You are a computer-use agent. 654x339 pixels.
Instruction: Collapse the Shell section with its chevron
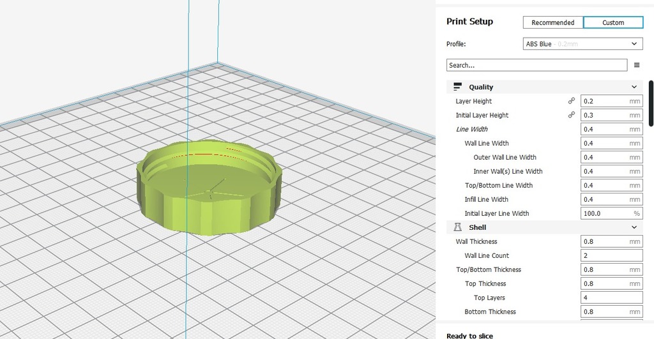coord(634,227)
